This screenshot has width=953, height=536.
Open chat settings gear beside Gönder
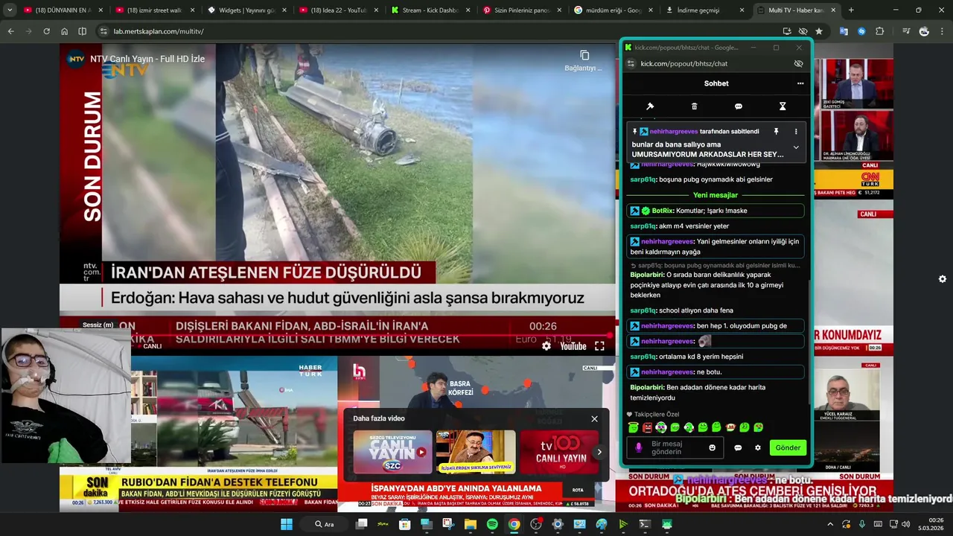coord(758,447)
